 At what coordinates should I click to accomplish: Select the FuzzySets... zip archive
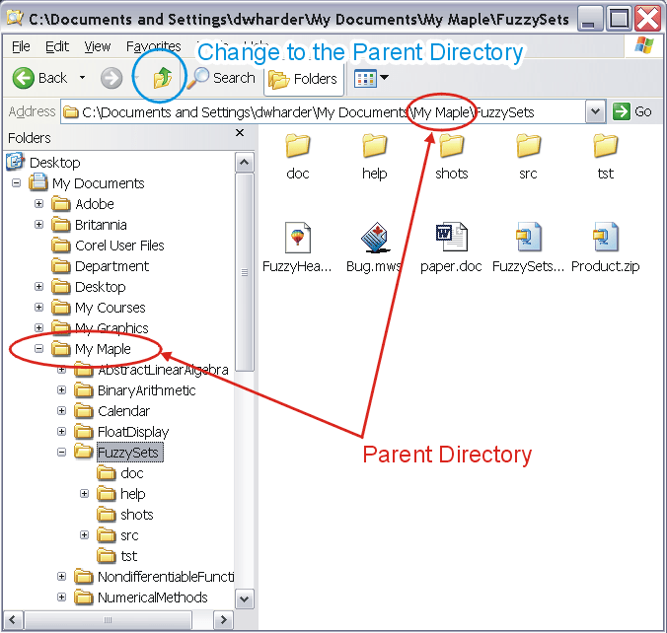pos(528,247)
